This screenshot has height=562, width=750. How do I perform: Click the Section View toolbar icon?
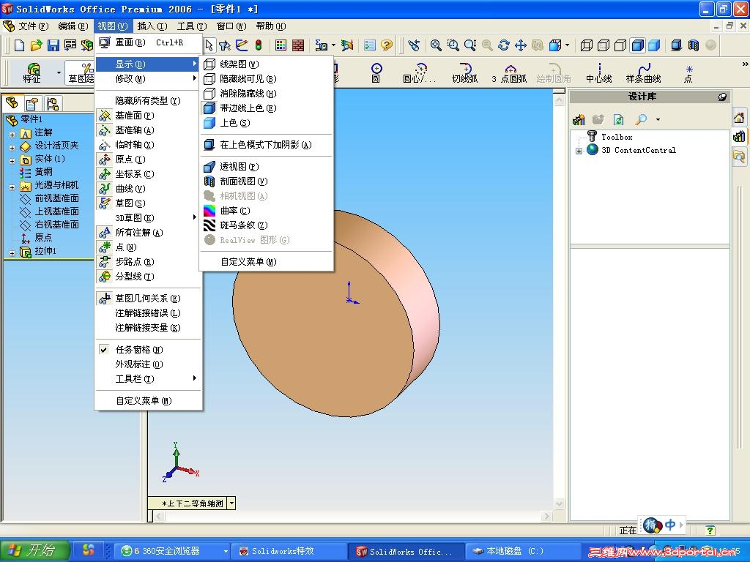[x=693, y=45]
